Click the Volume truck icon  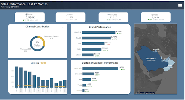(x=109, y=15)
